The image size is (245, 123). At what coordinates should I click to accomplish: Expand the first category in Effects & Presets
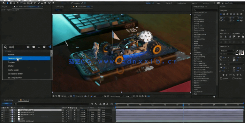pos(193,13)
